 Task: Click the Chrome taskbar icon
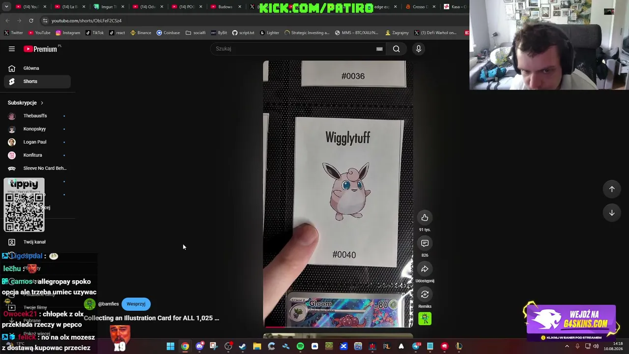(x=185, y=347)
